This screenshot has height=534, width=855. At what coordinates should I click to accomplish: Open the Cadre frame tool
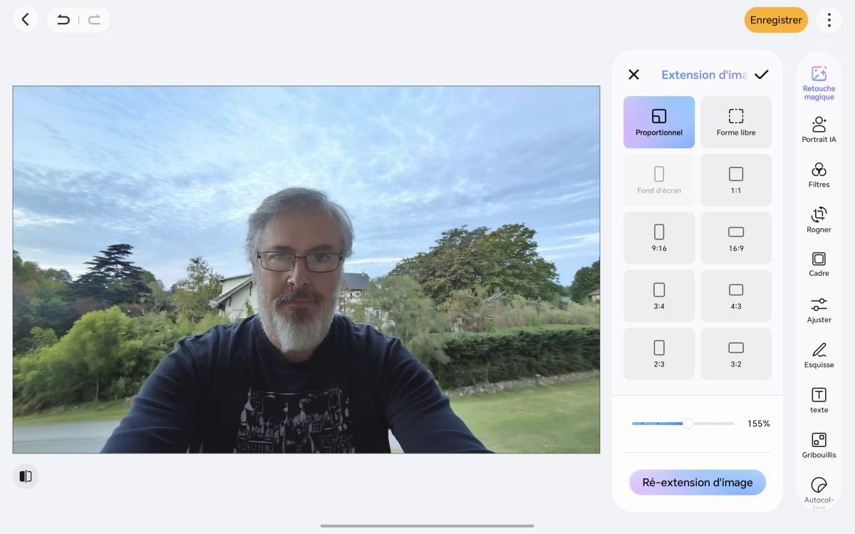click(x=819, y=264)
